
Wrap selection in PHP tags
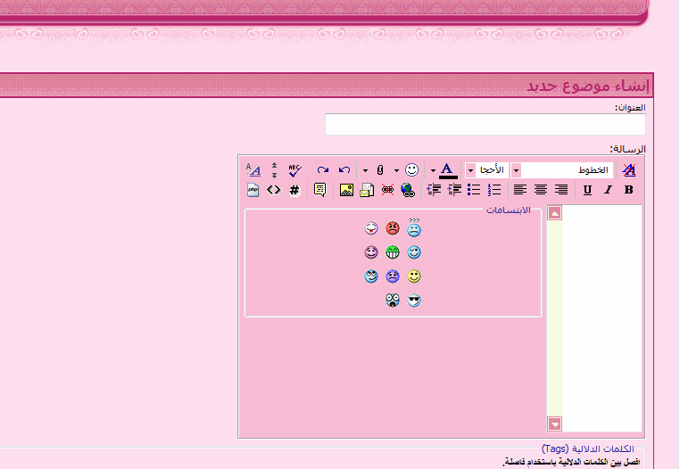[253, 190]
